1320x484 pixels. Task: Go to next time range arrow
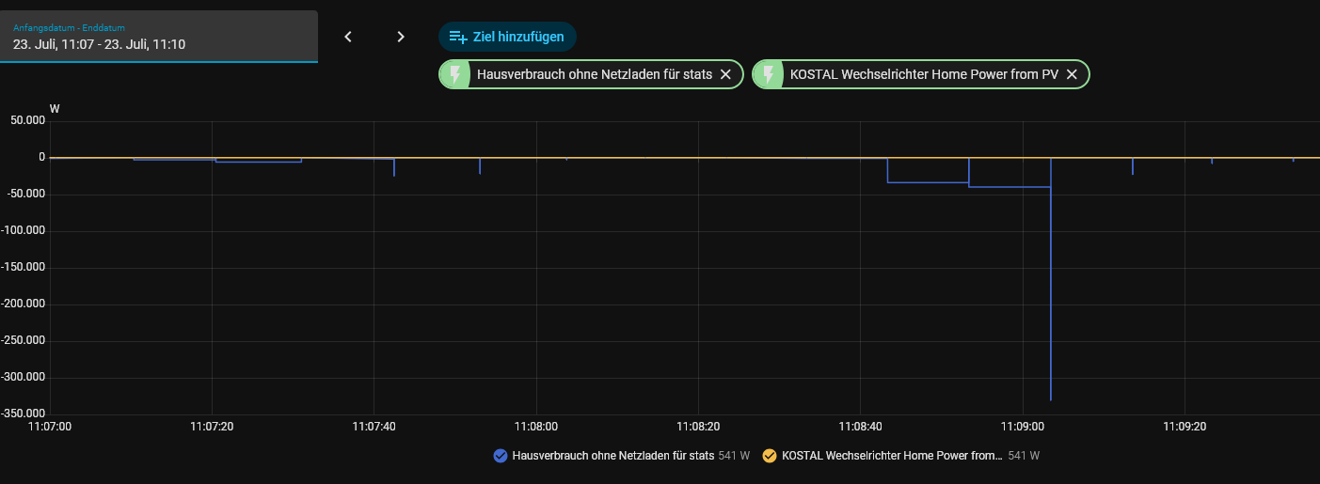pyautogui.click(x=401, y=37)
